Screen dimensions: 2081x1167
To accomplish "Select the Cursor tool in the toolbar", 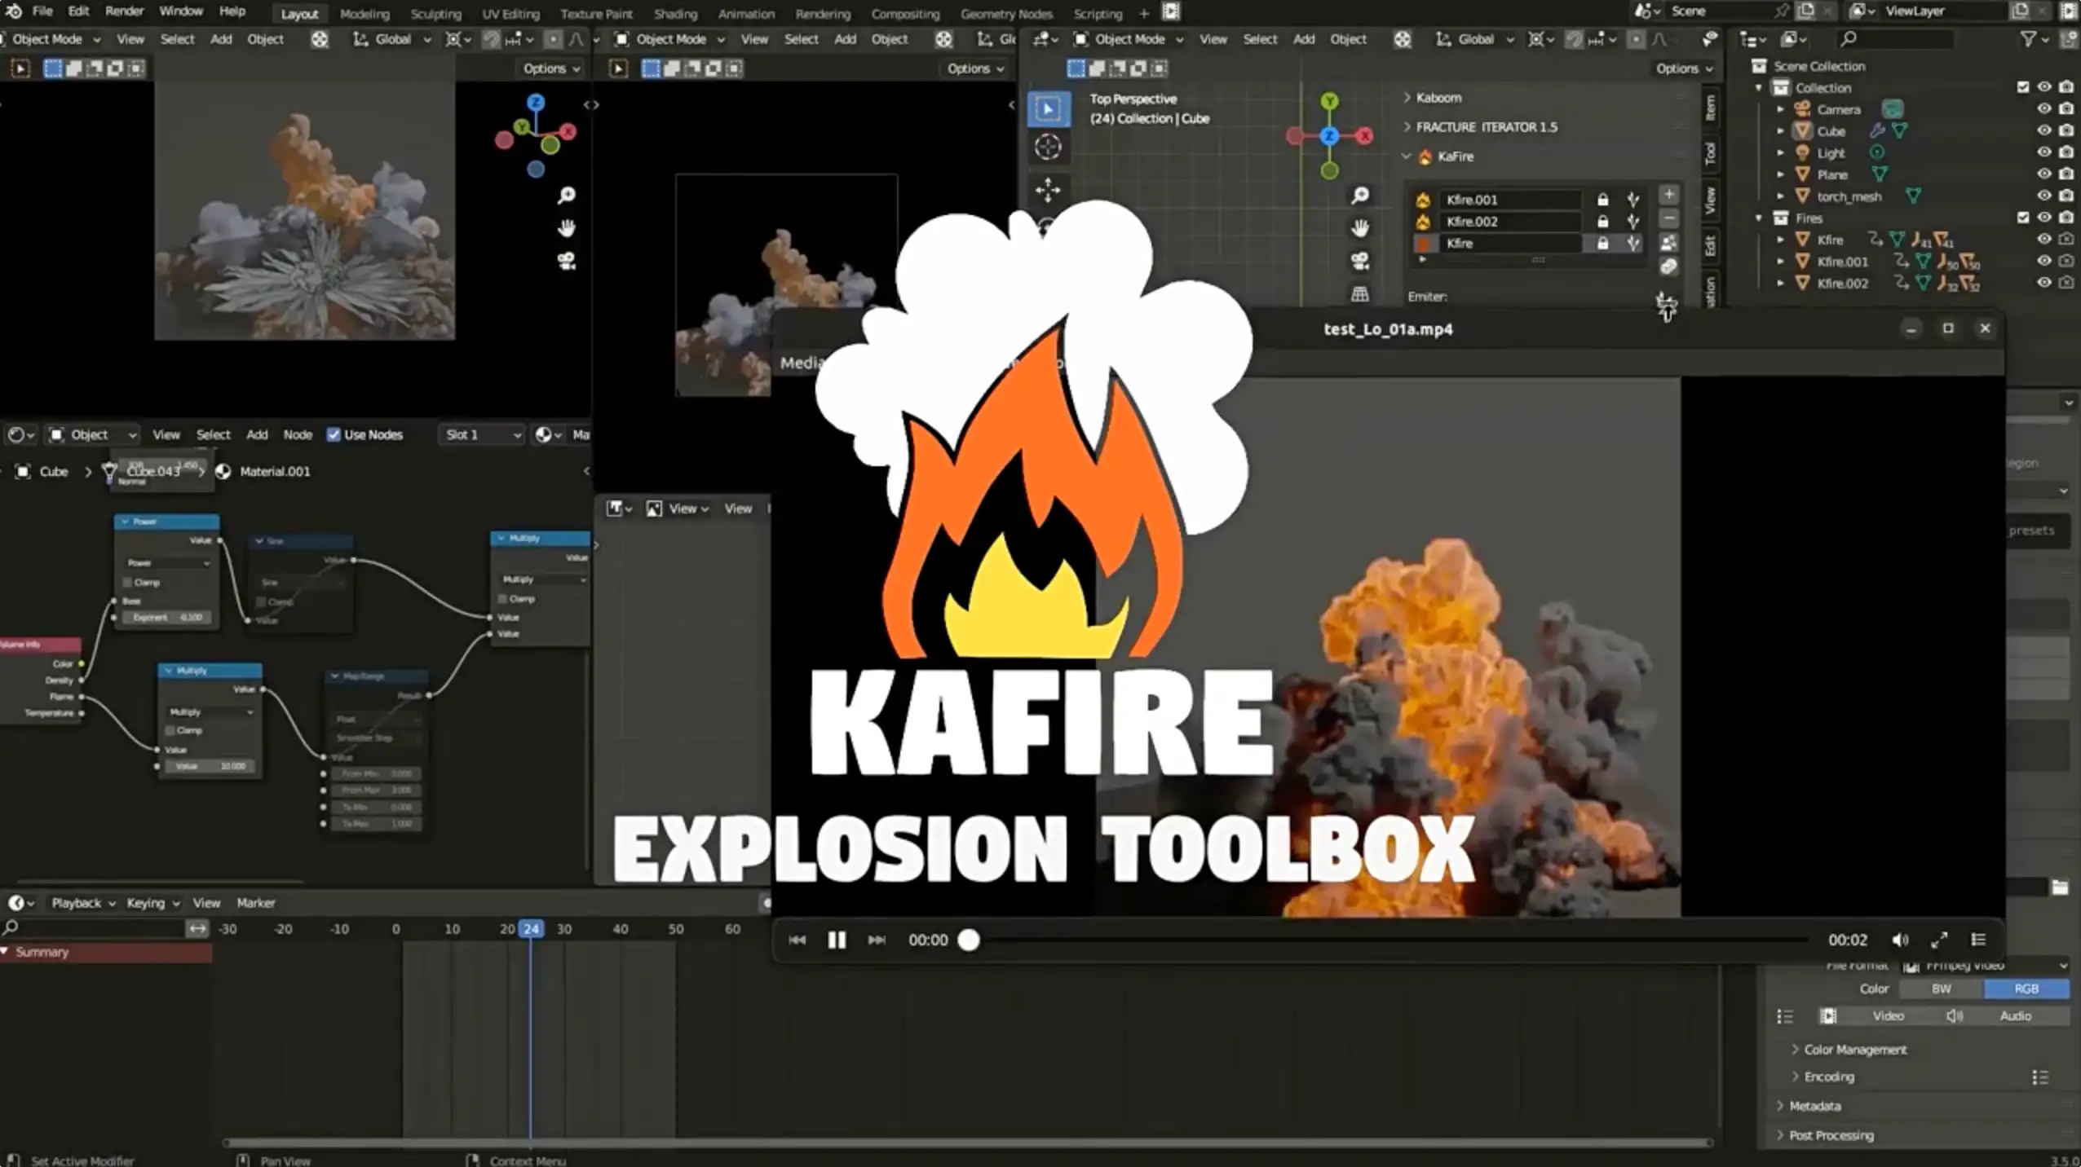I will point(1048,148).
